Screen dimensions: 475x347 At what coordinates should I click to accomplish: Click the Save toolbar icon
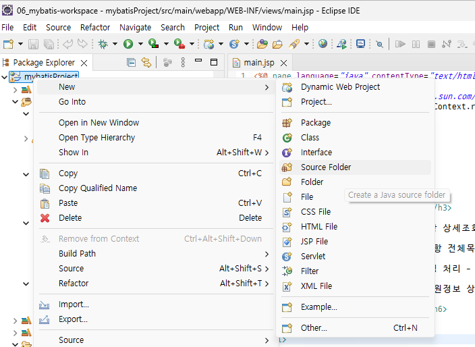coord(33,45)
